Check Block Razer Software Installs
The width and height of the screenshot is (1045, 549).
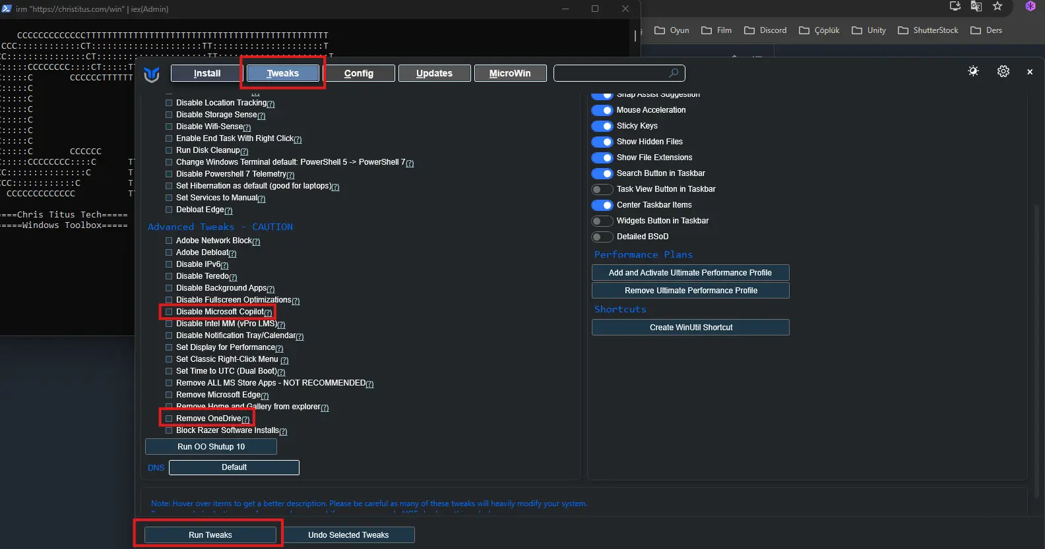click(x=169, y=430)
